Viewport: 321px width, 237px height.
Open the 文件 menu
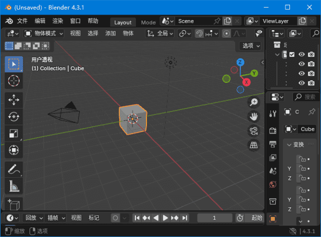tap(23, 21)
